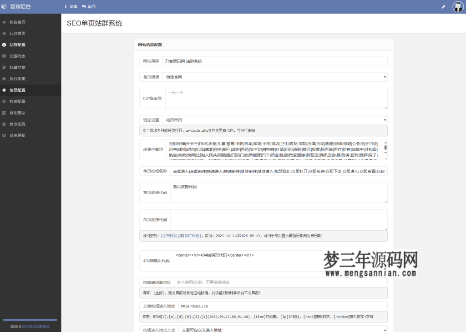Click the user avatar in top-right corner
This screenshot has height=332, width=466.
pos(458,6)
